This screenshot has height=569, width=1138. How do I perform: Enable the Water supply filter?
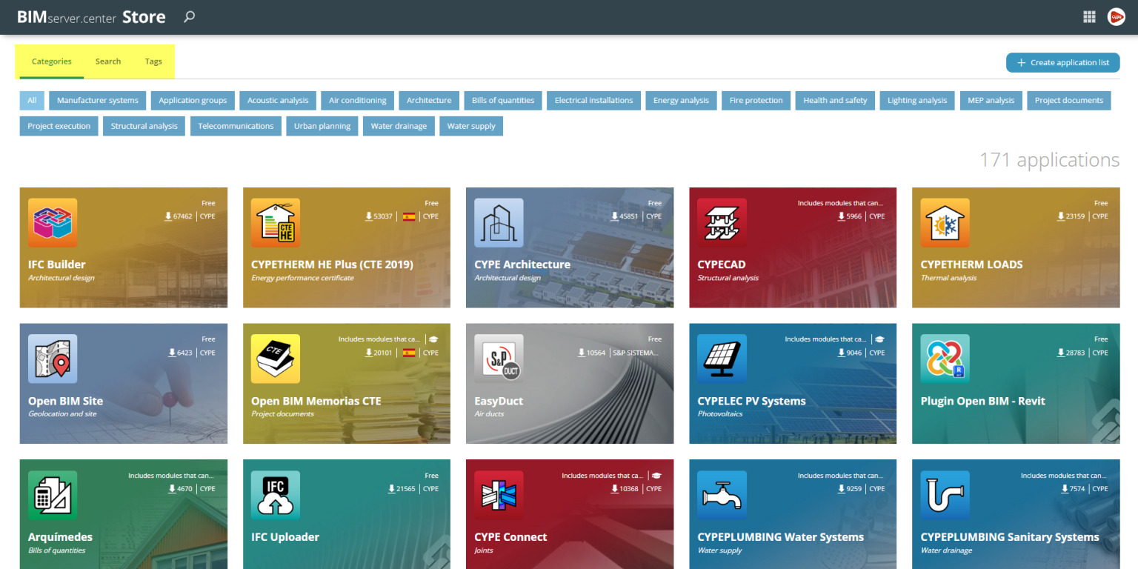[x=471, y=126]
